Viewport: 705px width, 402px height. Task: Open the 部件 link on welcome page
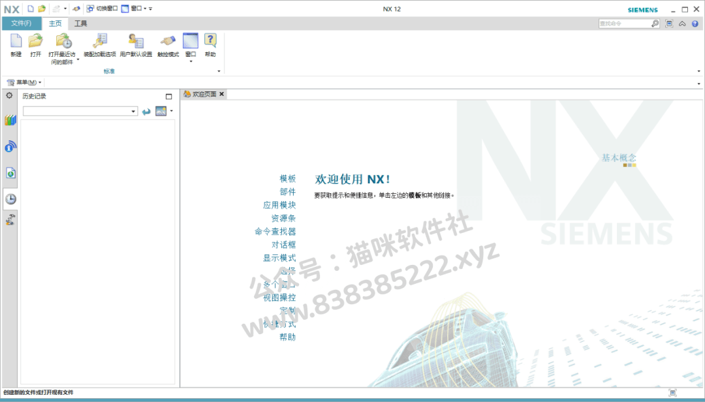point(288,192)
